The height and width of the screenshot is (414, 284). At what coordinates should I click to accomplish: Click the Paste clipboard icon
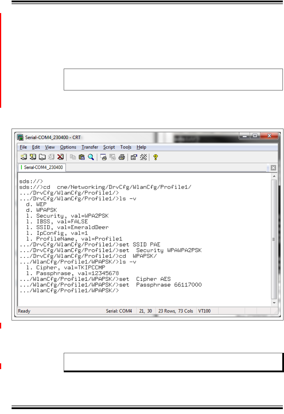point(82,157)
